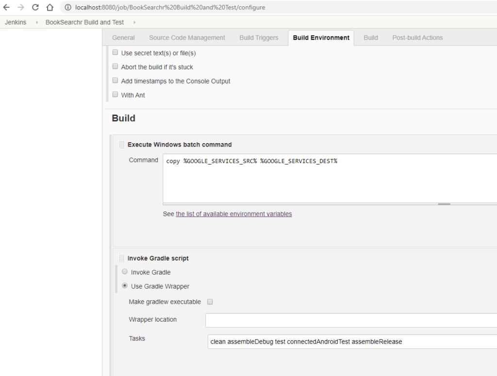Tick the Make gradlew executable checkbox

pyautogui.click(x=210, y=302)
